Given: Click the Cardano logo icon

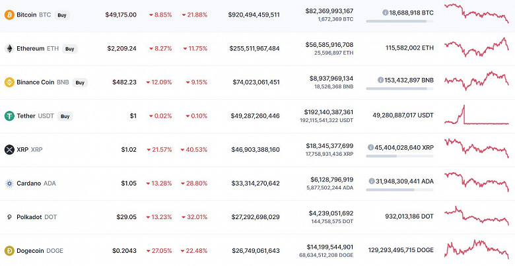Looking at the screenshot, I should pos(9,183).
